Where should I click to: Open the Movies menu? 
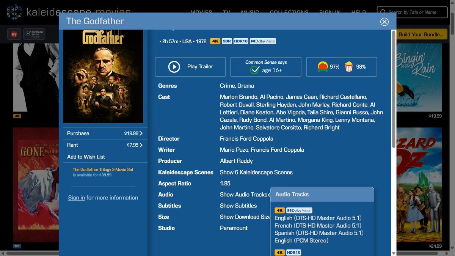coord(201,12)
